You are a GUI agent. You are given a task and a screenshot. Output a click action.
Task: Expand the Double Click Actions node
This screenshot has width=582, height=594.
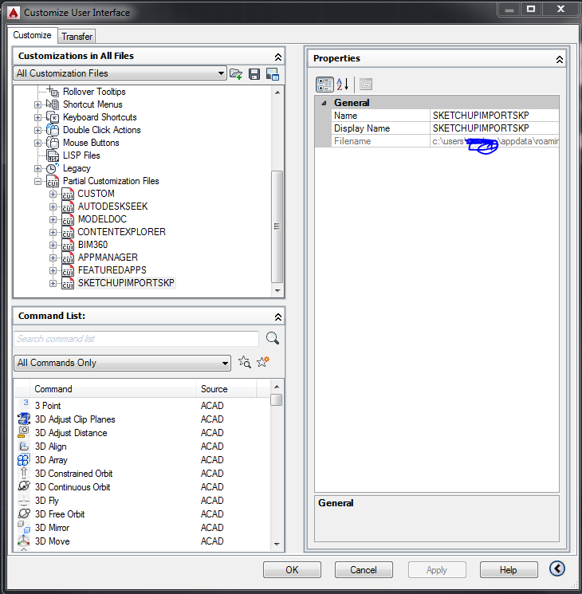point(37,130)
